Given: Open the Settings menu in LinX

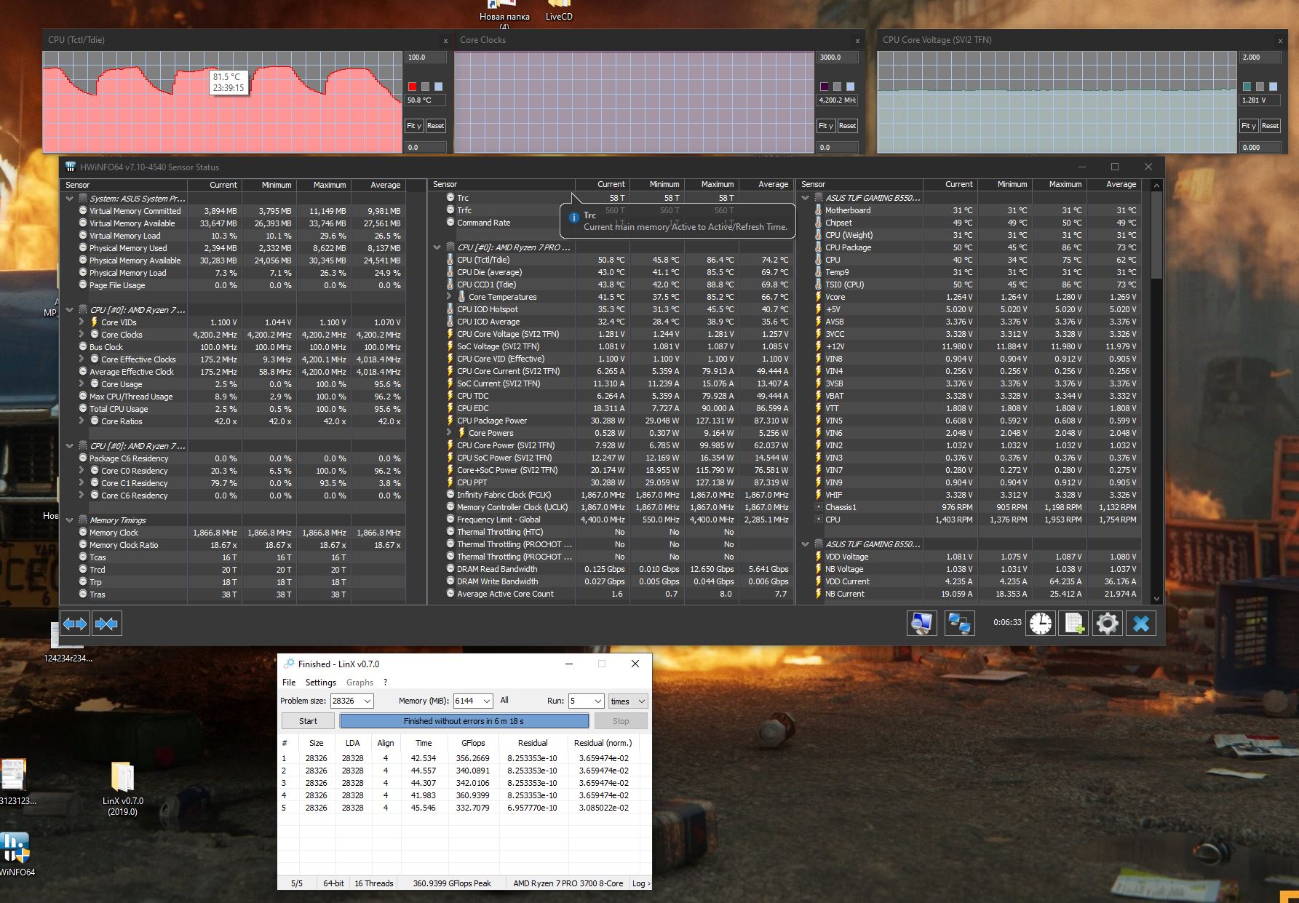Looking at the screenshot, I should click(x=320, y=682).
